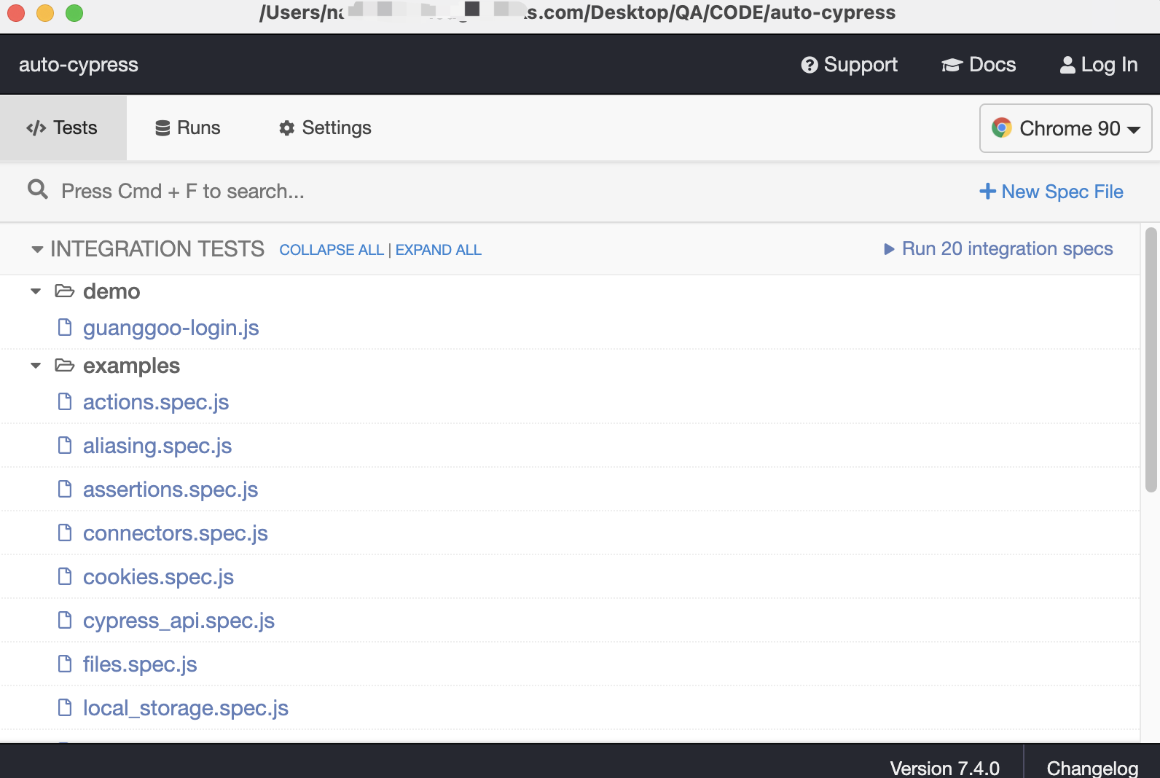Click file icon beside files.spec.js

tap(65, 664)
